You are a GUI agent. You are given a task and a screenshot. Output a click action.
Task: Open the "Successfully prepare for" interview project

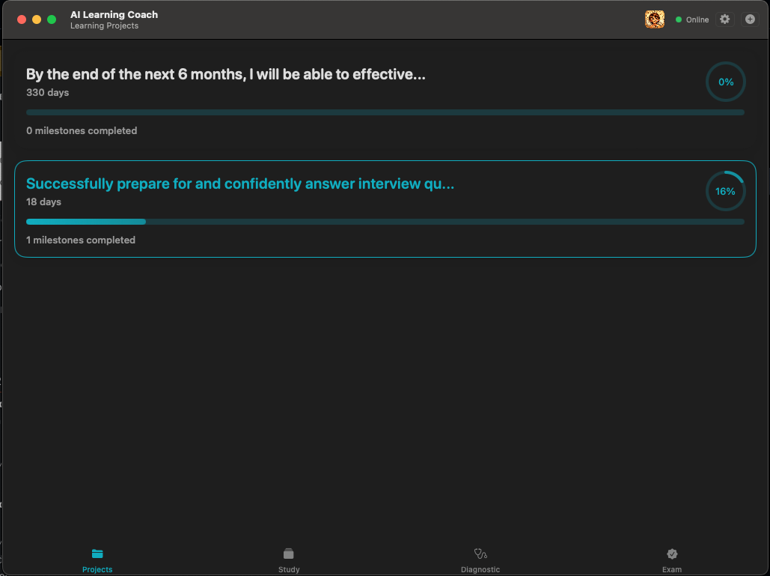click(240, 184)
